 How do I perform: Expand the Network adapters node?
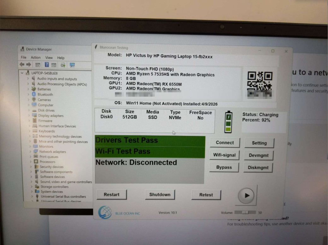(30, 151)
